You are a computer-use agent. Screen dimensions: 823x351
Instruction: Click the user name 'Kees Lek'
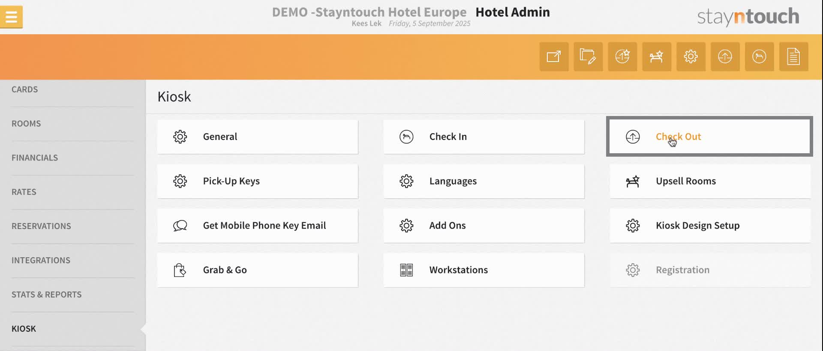(x=366, y=24)
